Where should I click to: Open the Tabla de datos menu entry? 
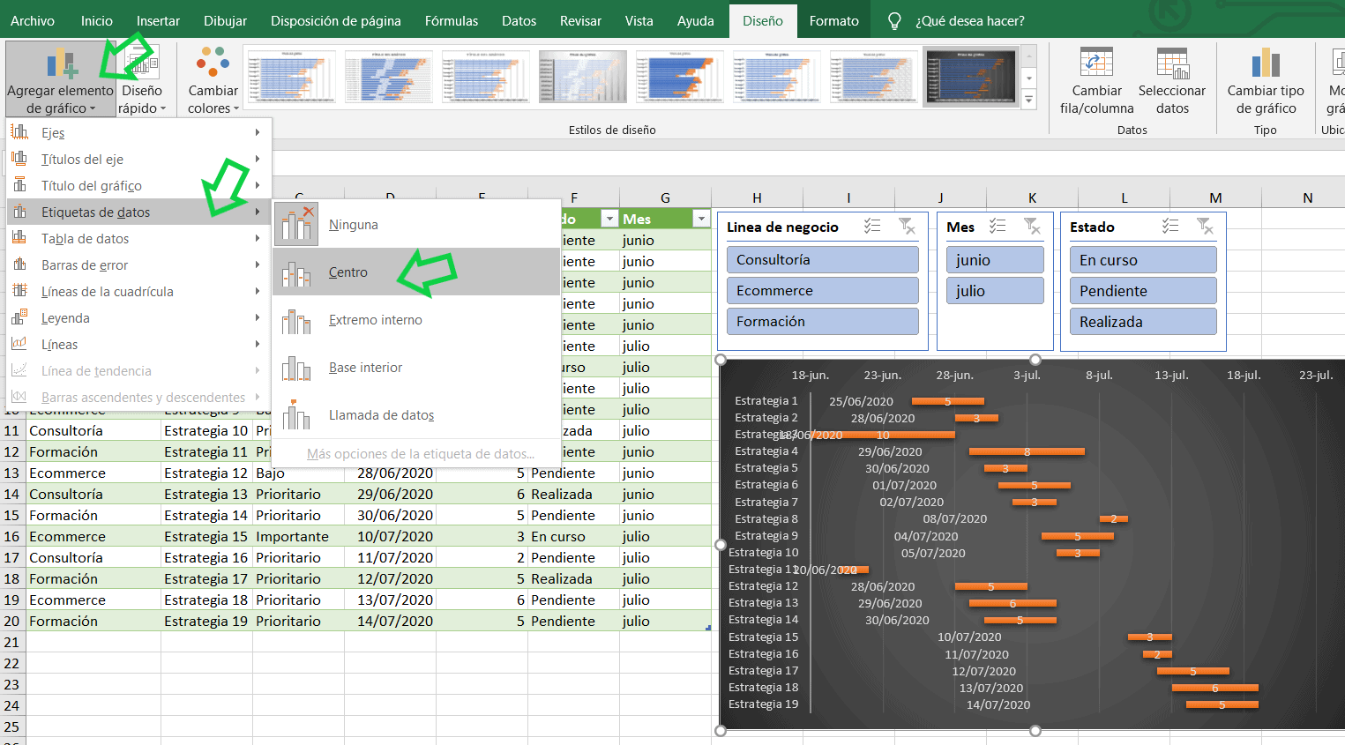point(138,239)
